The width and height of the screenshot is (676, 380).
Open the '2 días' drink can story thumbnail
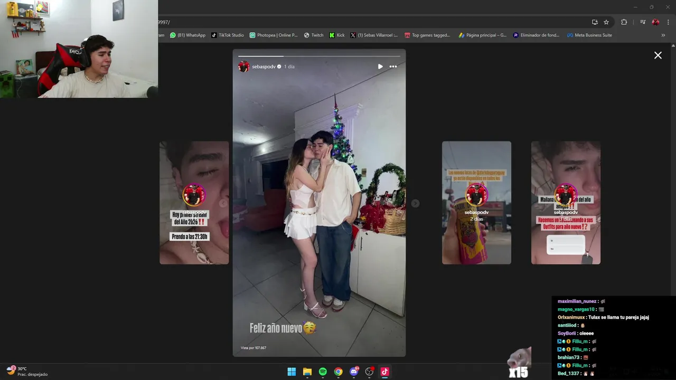click(x=476, y=203)
